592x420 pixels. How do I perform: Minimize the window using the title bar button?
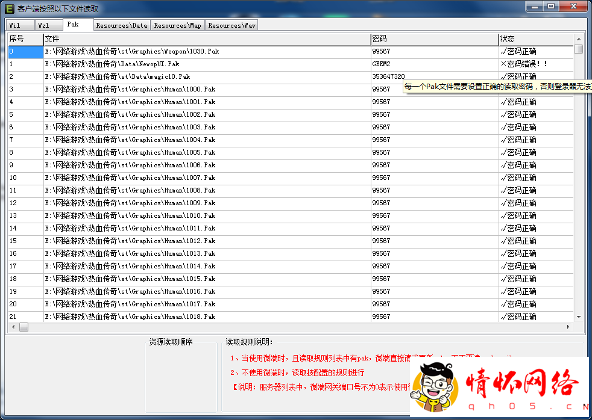(535, 6)
